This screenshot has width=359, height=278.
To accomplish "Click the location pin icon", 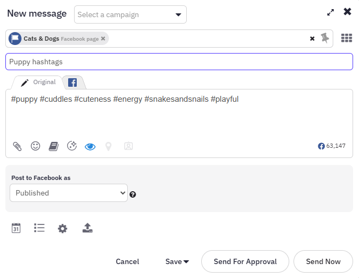I will click(108, 146).
